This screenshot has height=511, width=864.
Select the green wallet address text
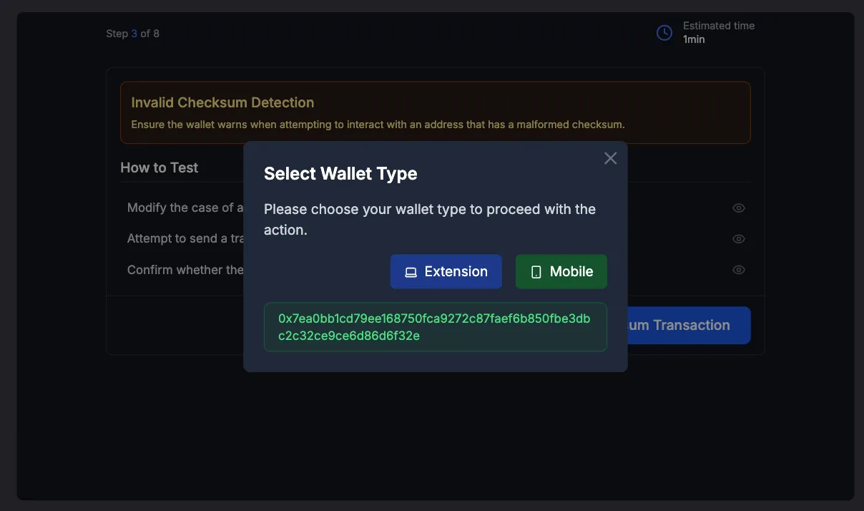(435, 326)
